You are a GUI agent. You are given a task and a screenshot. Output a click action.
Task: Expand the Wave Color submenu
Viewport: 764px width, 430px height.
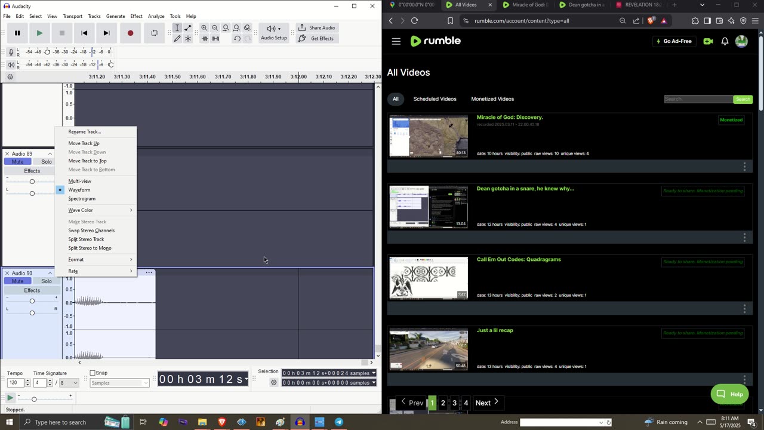[x=95, y=210]
